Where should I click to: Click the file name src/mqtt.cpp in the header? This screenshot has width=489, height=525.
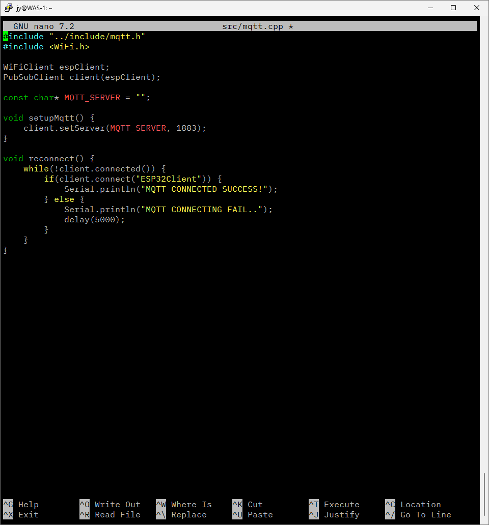point(253,26)
